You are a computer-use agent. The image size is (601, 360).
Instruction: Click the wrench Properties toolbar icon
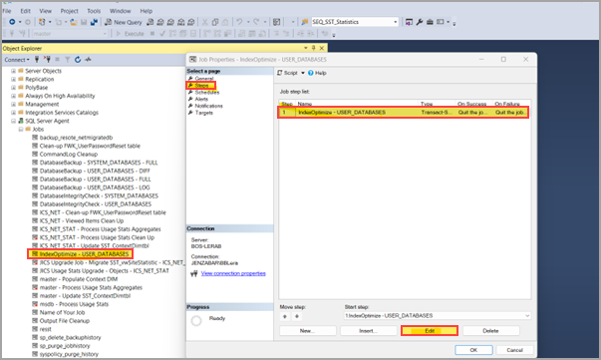point(420,22)
